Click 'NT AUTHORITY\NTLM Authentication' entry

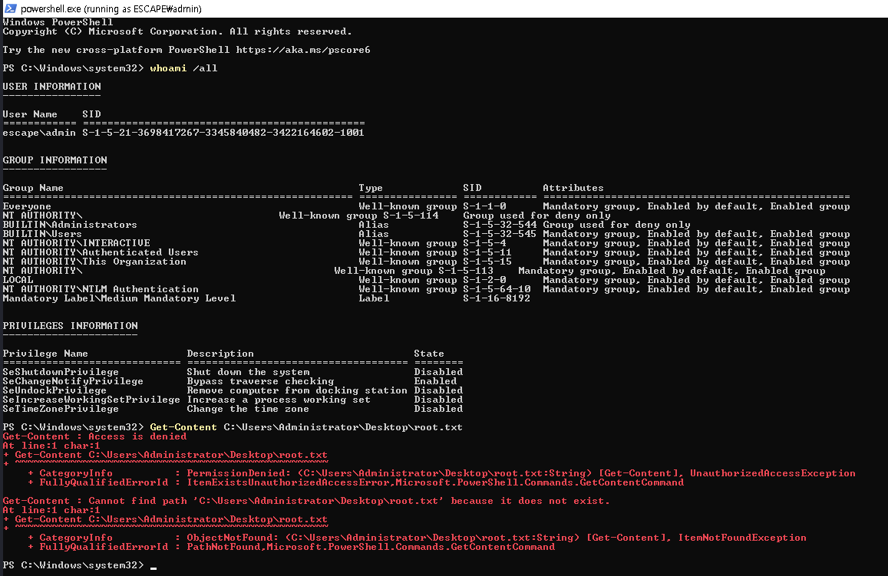[x=101, y=289]
